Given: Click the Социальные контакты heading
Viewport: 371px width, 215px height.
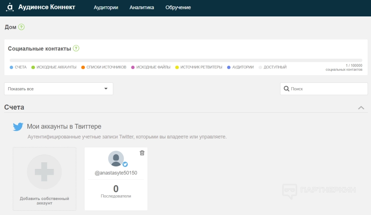Looking at the screenshot, I should click(39, 48).
